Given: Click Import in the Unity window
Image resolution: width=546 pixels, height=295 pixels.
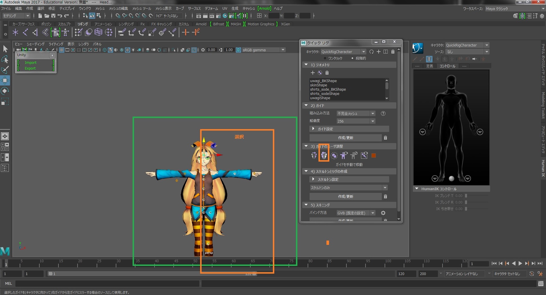Looking at the screenshot, I should coord(31,62).
